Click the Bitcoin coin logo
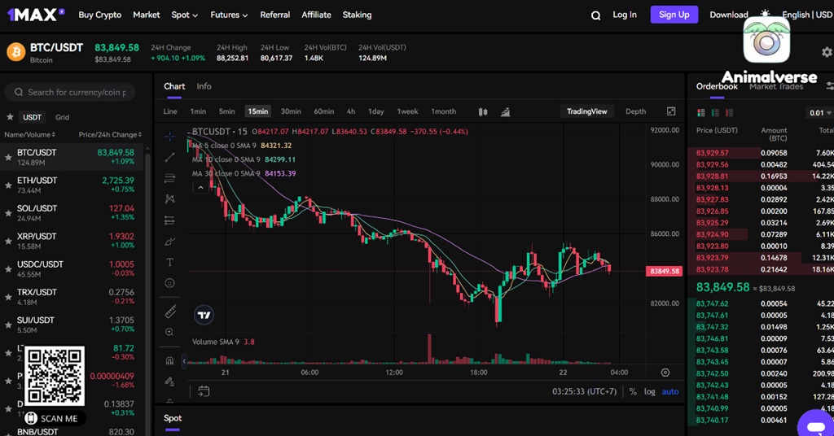The image size is (834, 436). pos(16,52)
